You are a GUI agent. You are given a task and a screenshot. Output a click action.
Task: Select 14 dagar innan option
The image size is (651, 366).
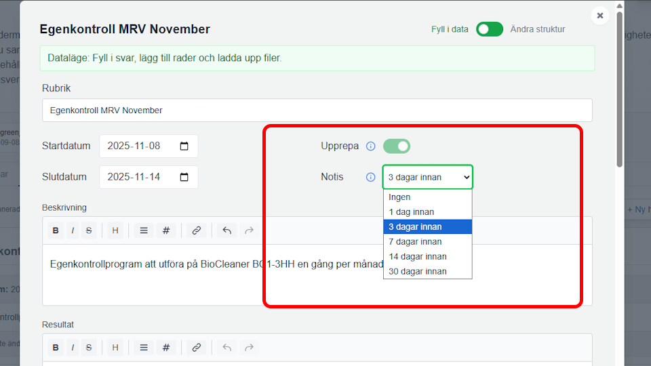point(428,256)
